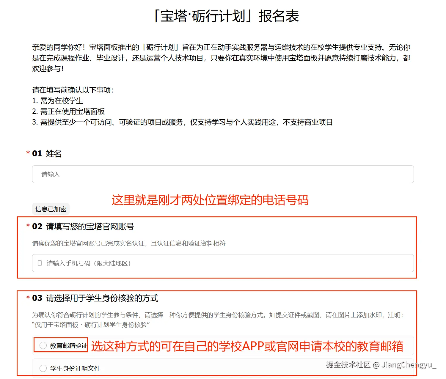This screenshot has width=446, height=379.
Task: Select the 教育邮箱验证 radio option
Action: click(x=43, y=345)
